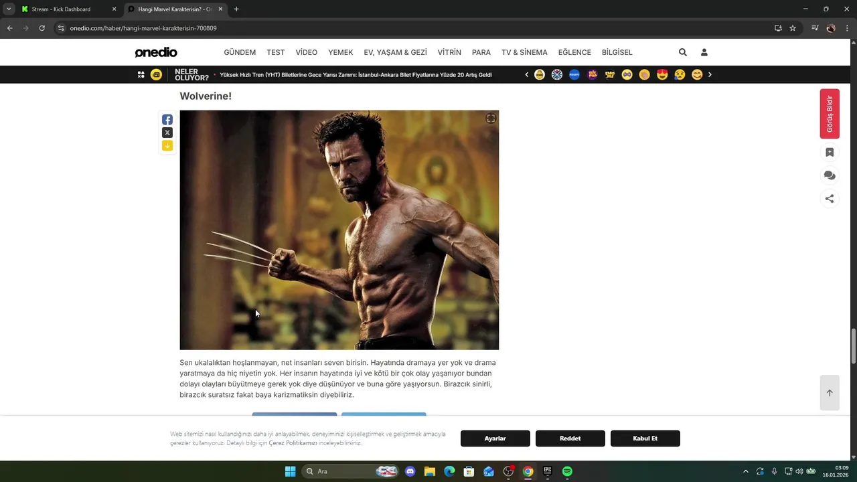The height and width of the screenshot is (482, 857).
Task: Open the taskbar clock and date
Action: pyautogui.click(x=836, y=471)
